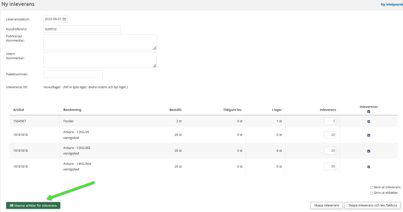Select the Inleverera quantity field for Fender
403x212 pixels.
pos(330,121)
